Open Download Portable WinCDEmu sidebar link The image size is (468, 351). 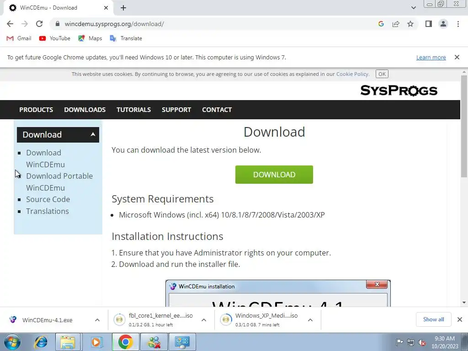coord(59,182)
